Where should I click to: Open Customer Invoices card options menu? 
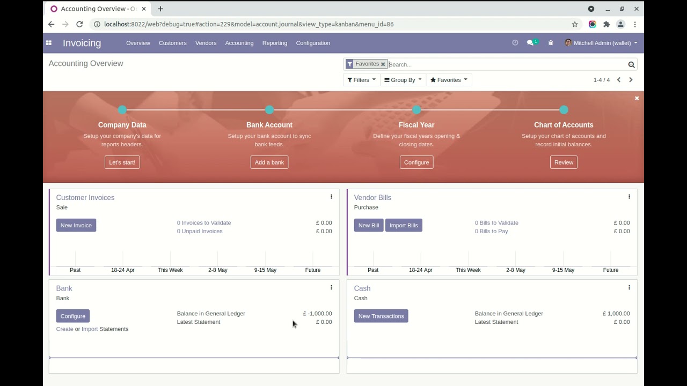pyautogui.click(x=331, y=197)
